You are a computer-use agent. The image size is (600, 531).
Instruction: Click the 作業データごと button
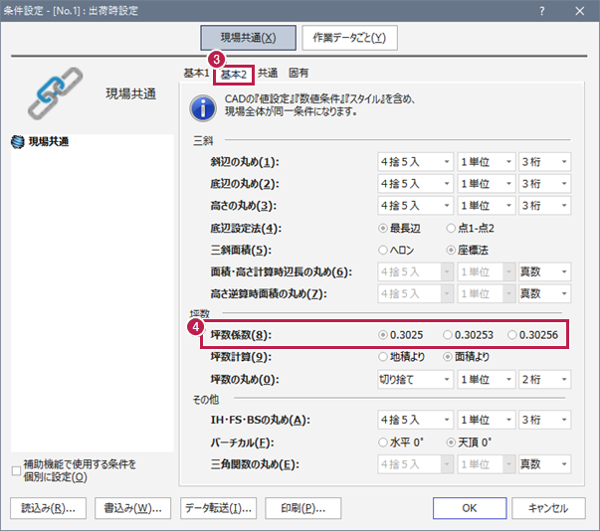[348, 38]
